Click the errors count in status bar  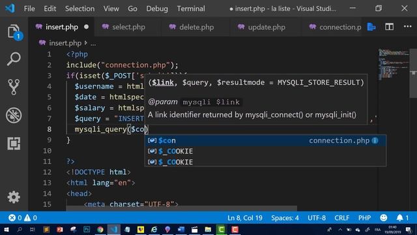(x=15, y=217)
